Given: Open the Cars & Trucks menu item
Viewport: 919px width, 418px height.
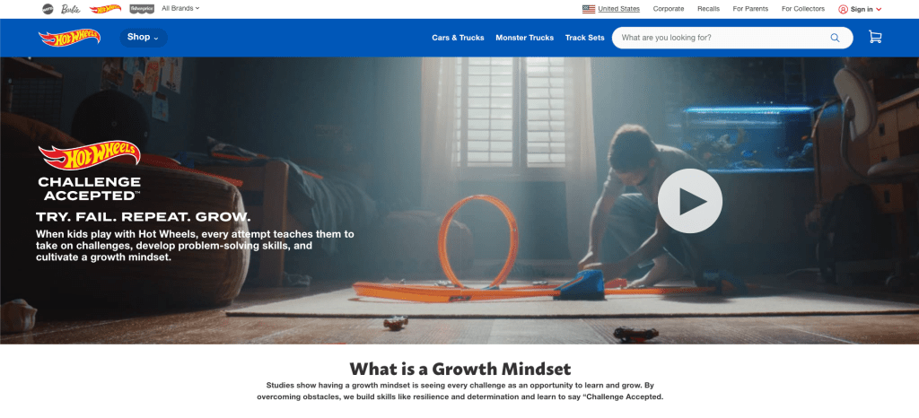Looking at the screenshot, I should [x=458, y=38].
